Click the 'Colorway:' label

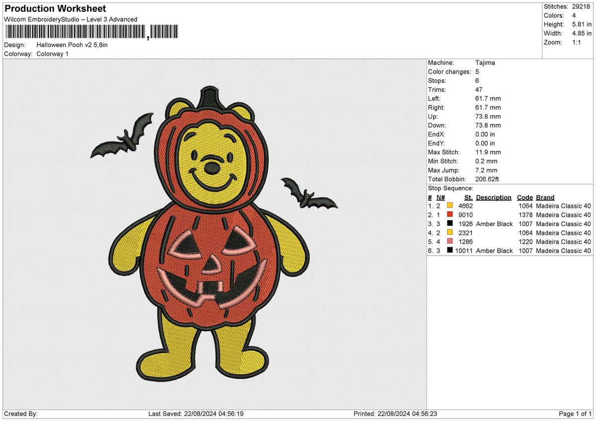tap(18, 54)
